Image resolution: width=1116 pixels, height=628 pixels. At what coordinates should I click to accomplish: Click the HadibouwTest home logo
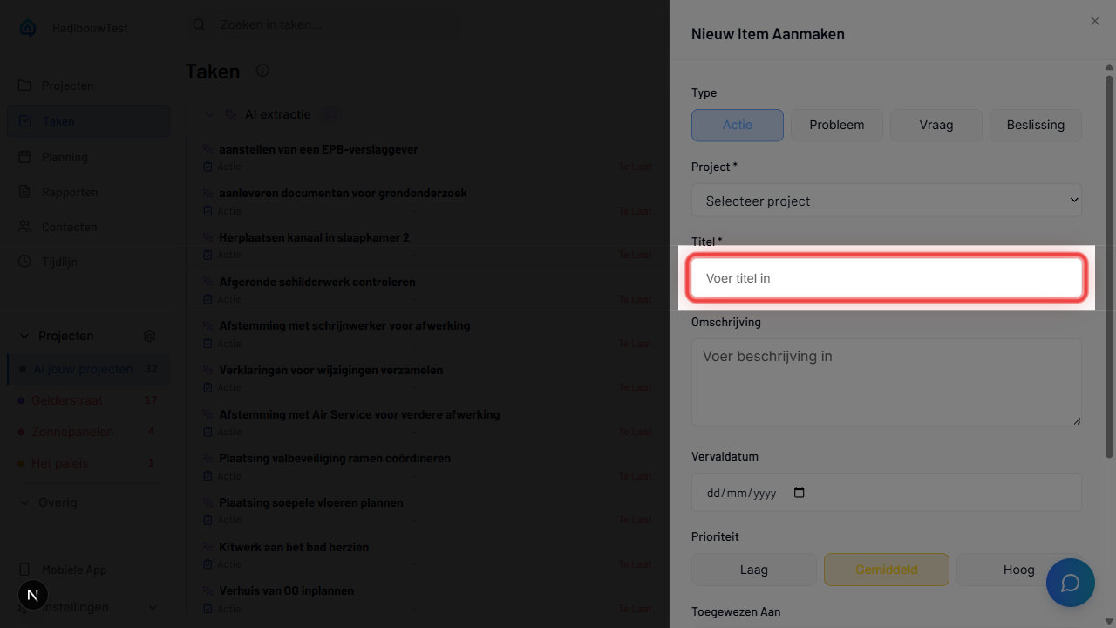point(28,28)
